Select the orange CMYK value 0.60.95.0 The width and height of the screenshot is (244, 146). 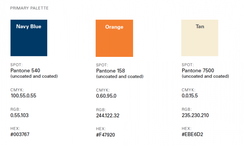coord(106,96)
